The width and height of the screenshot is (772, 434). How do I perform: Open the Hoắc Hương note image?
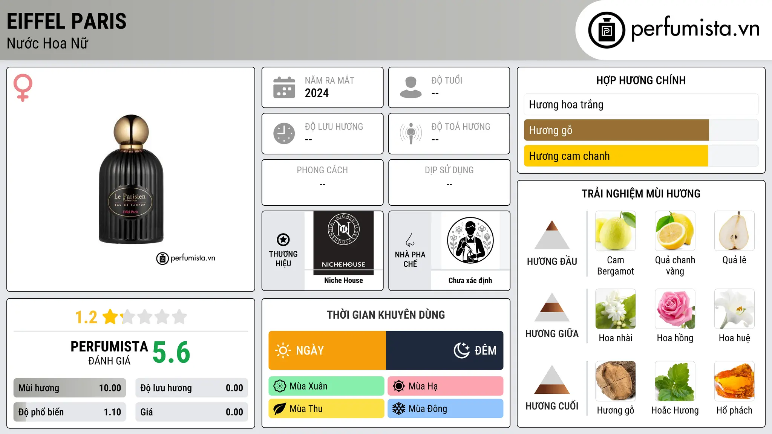coord(675,381)
